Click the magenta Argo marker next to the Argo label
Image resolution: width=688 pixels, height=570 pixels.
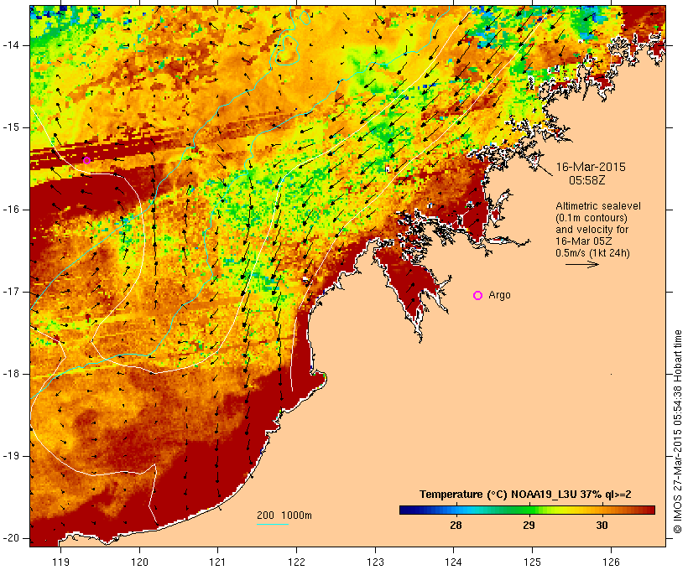[478, 296]
